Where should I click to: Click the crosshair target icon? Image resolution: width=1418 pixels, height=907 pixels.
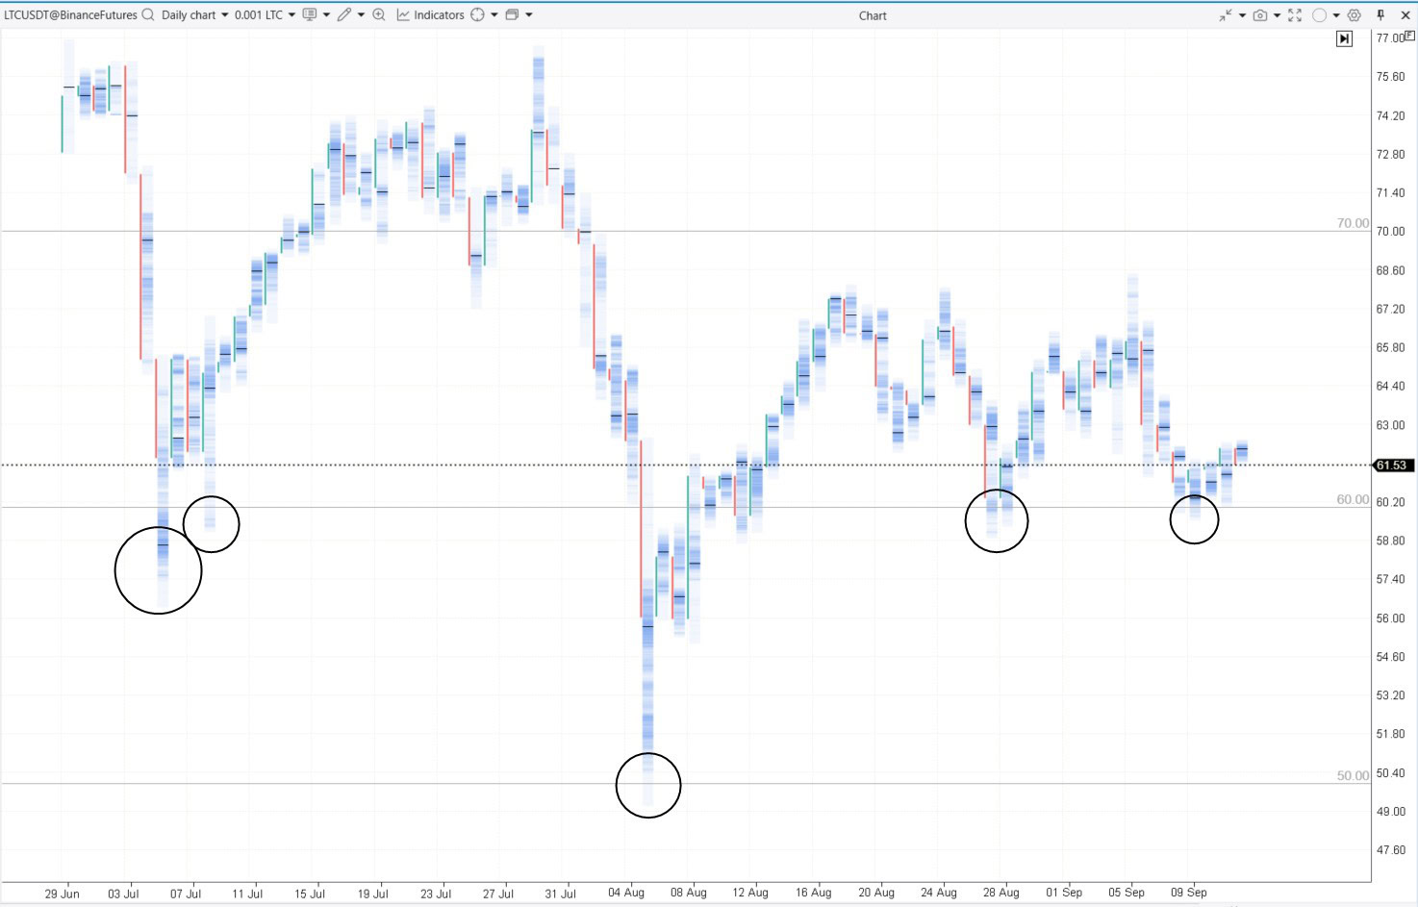tap(477, 15)
